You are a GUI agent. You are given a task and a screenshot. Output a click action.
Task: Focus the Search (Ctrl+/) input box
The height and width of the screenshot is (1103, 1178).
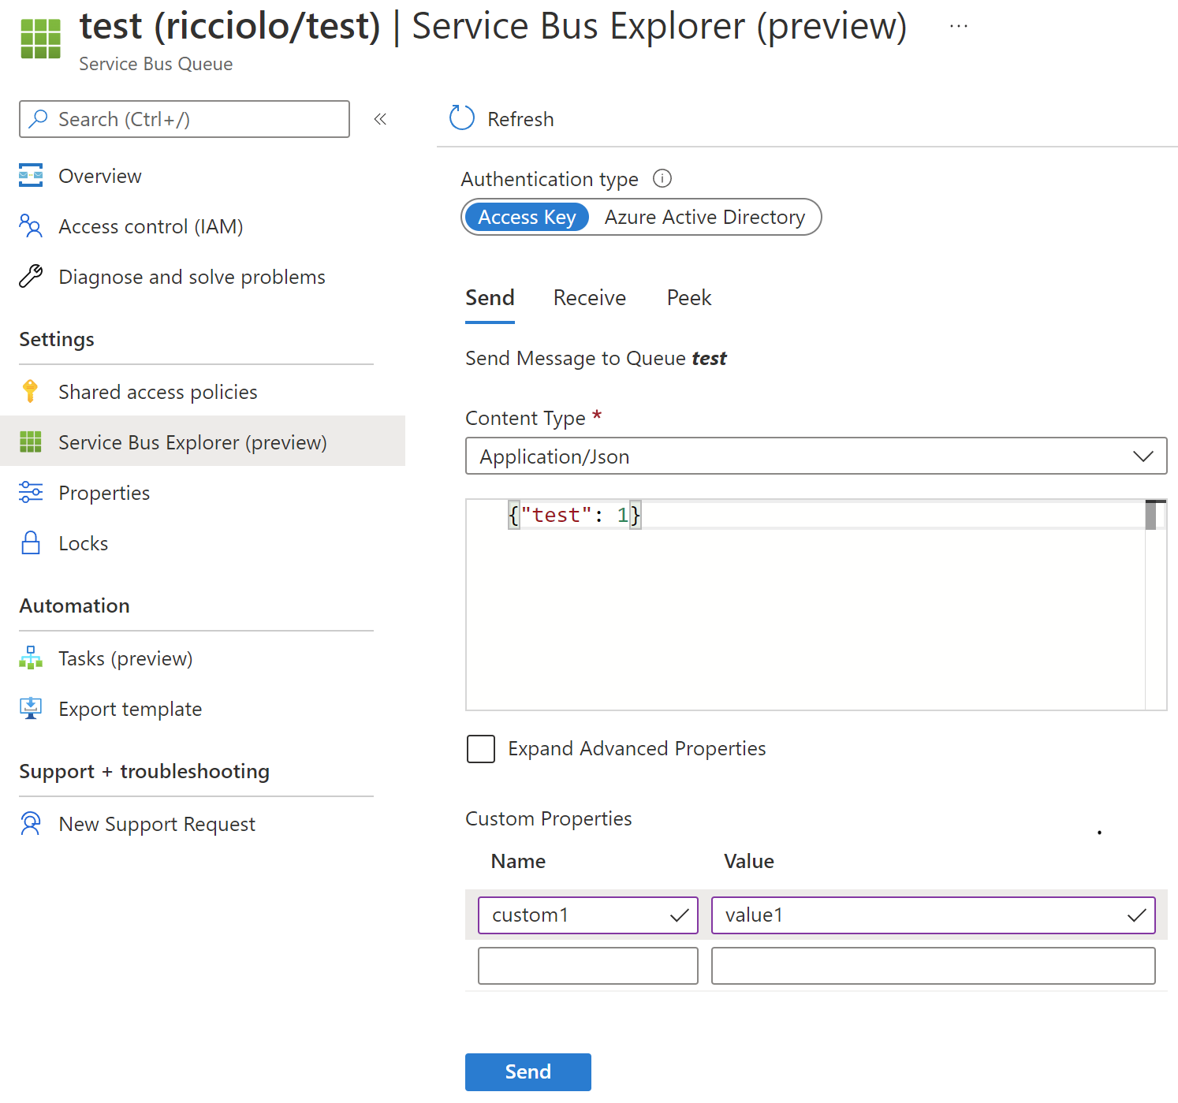[x=185, y=119]
